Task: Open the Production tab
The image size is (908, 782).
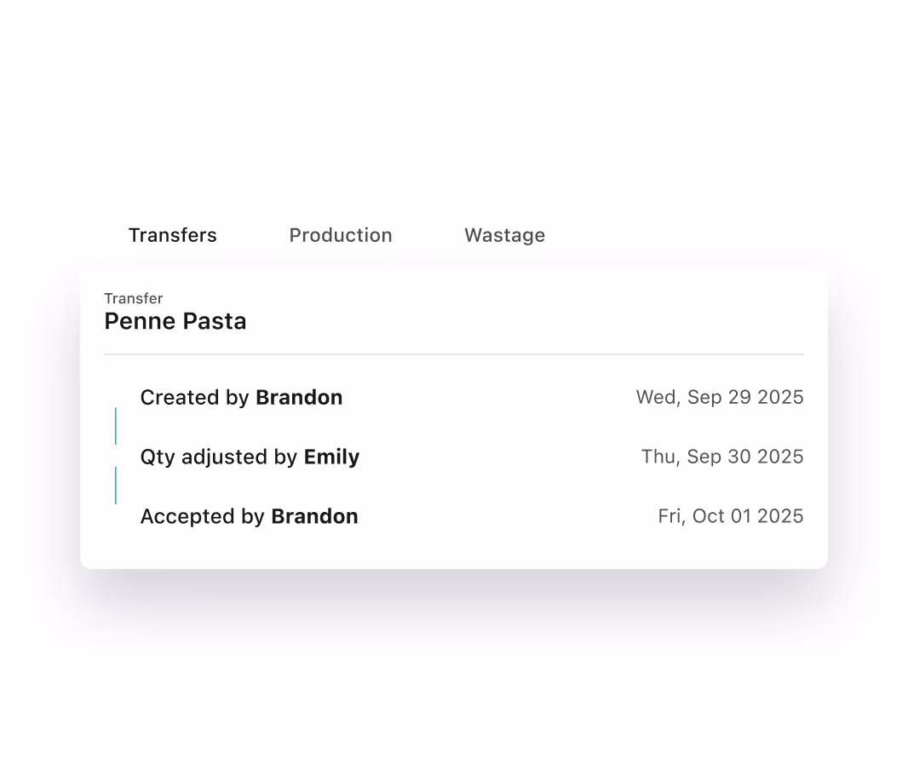Action: 341,235
